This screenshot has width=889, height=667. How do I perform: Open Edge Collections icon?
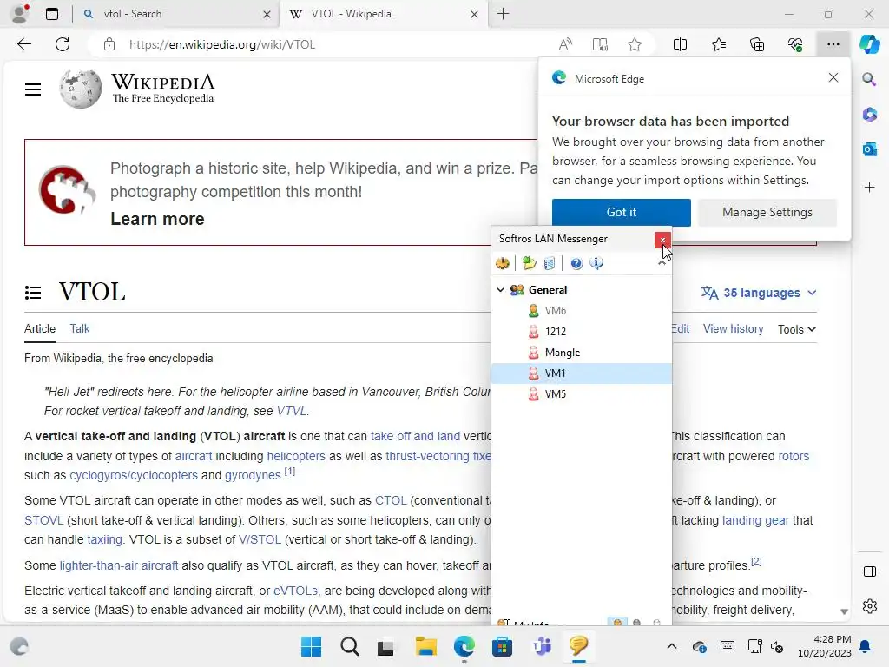[x=757, y=44]
